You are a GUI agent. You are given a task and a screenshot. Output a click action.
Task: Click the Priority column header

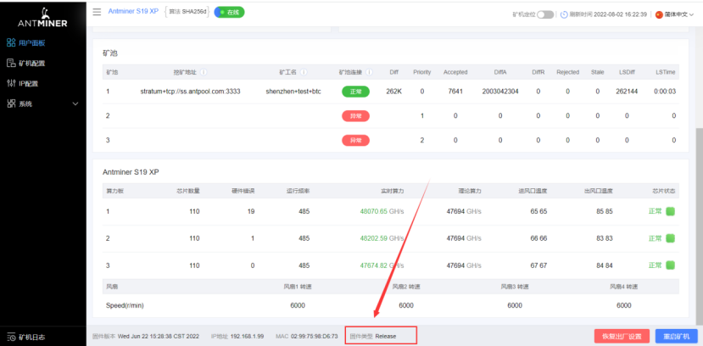(422, 72)
